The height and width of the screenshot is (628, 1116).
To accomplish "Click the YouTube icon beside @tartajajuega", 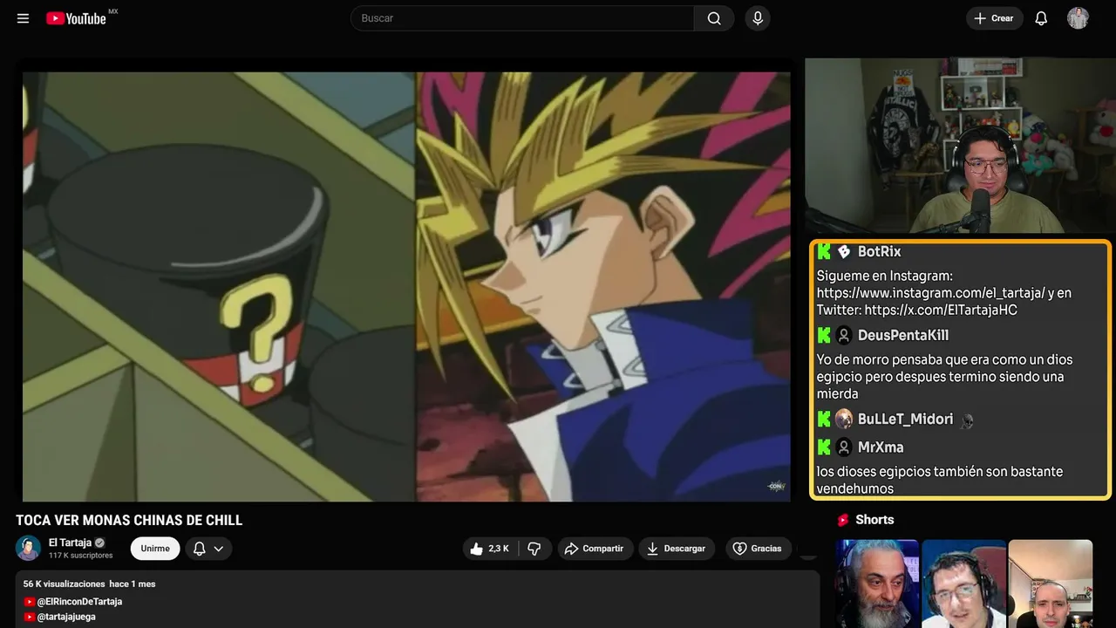I will [x=30, y=617].
